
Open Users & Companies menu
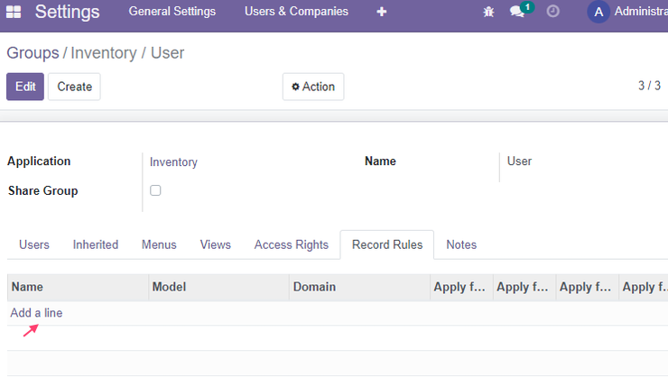[296, 12]
